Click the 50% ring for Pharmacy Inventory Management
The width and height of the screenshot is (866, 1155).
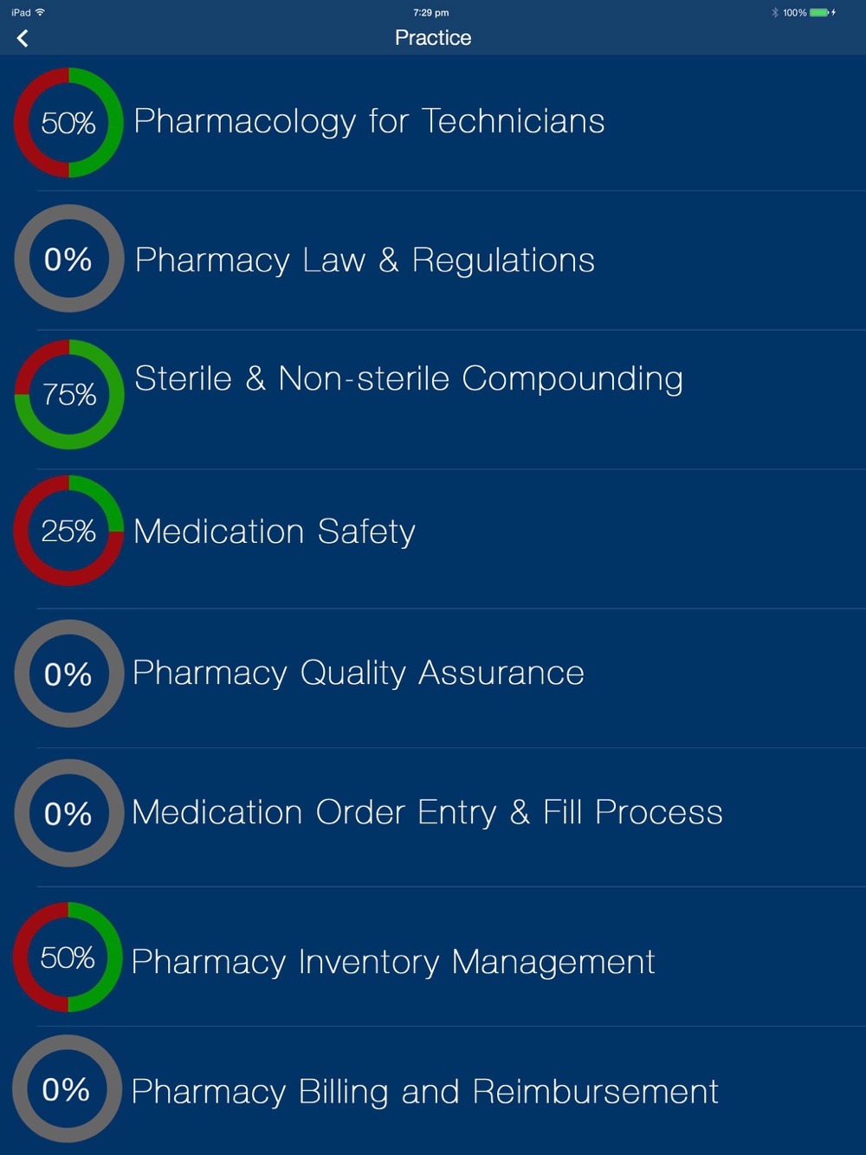coord(68,958)
